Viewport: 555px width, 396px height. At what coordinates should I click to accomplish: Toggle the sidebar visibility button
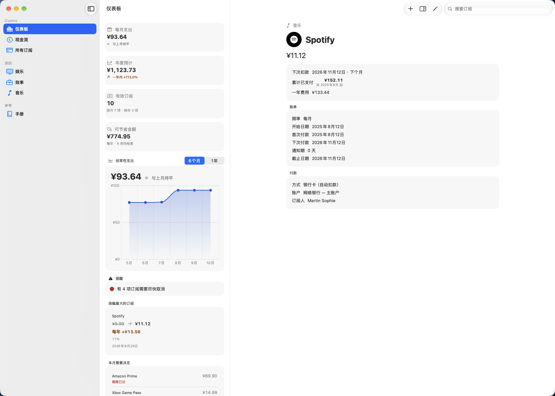[x=91, y=9]
